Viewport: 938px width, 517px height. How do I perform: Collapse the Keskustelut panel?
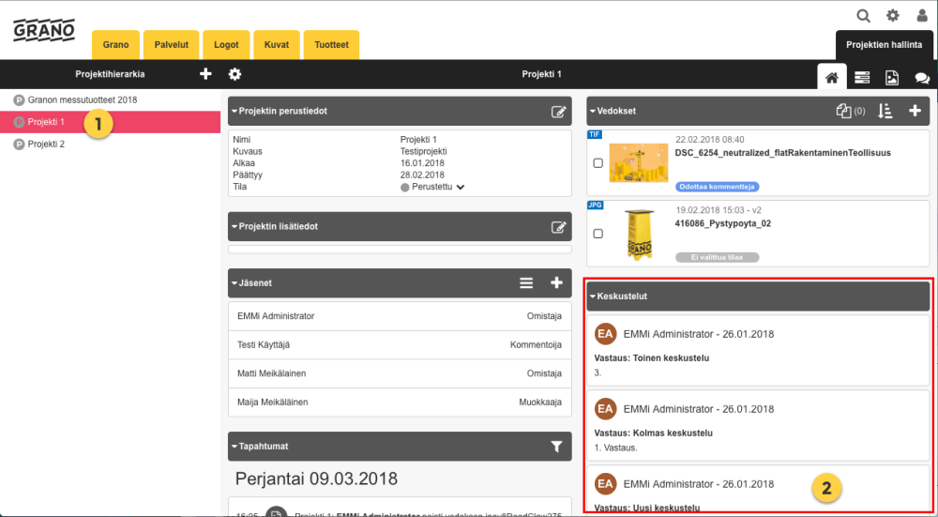point(593,297)
